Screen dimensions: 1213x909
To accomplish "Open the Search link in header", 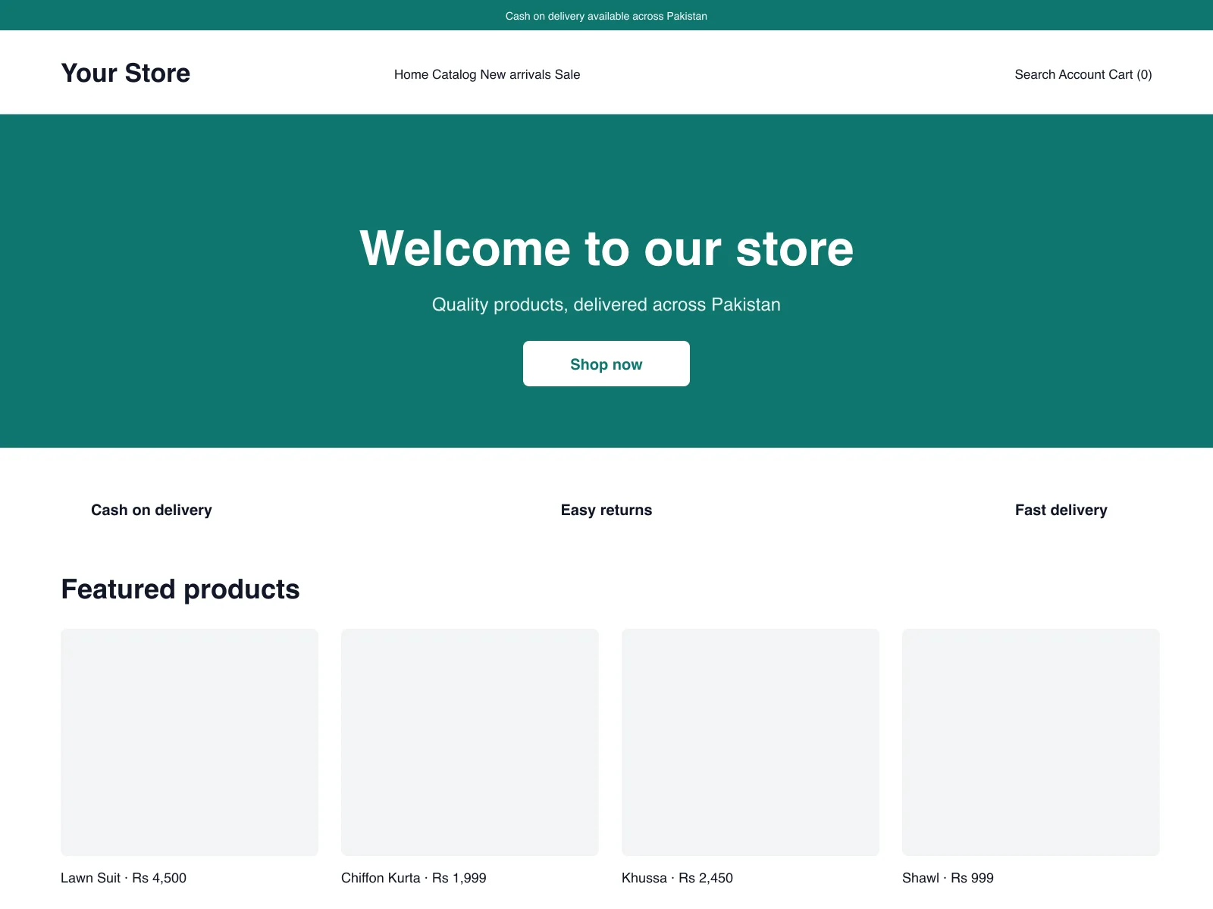I will point(1035,74).
